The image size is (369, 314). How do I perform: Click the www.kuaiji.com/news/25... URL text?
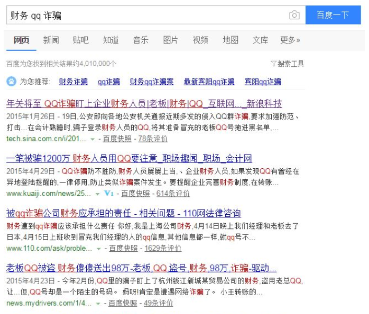pyautogui.click(x=49, y=194)
